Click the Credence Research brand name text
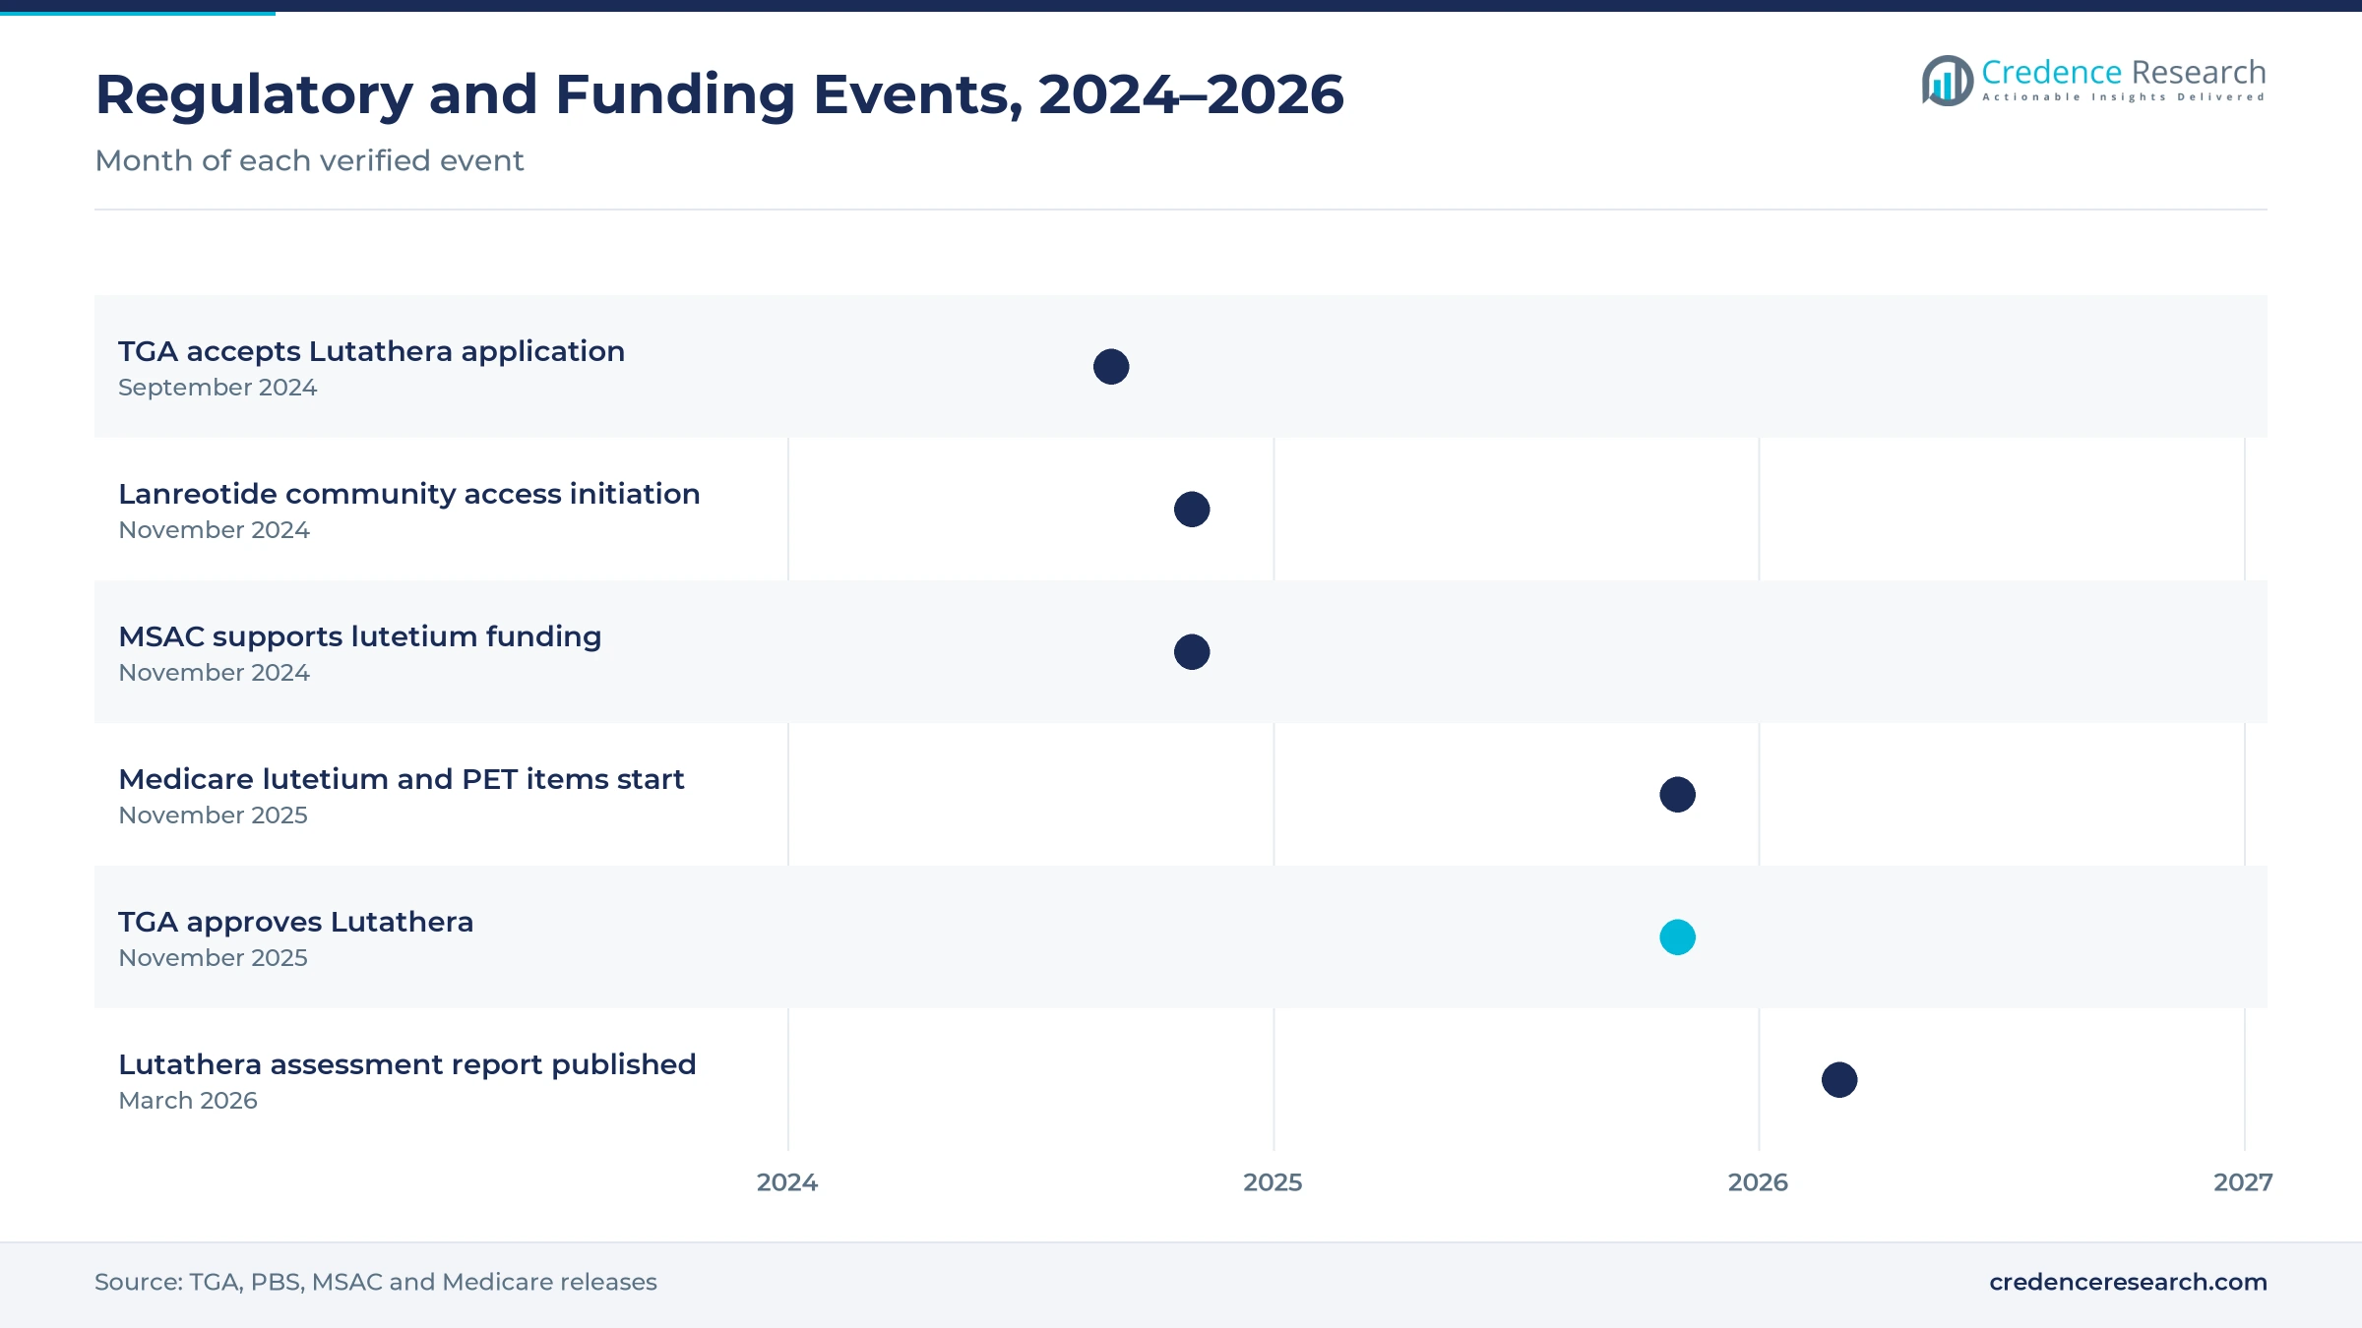 pos(2124,72)
